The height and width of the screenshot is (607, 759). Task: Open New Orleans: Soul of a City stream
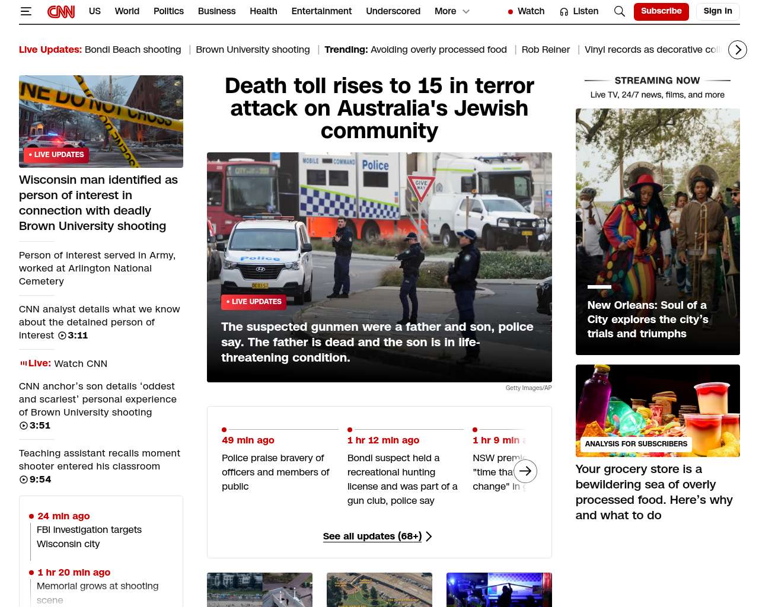click(x=648, y=320)
